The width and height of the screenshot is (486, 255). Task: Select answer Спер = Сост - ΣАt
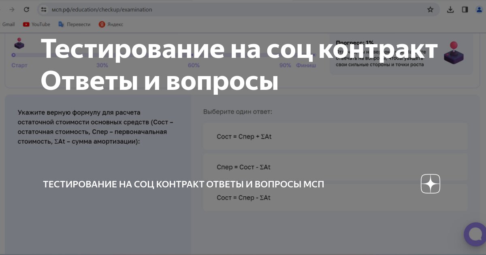coord(335,167)
